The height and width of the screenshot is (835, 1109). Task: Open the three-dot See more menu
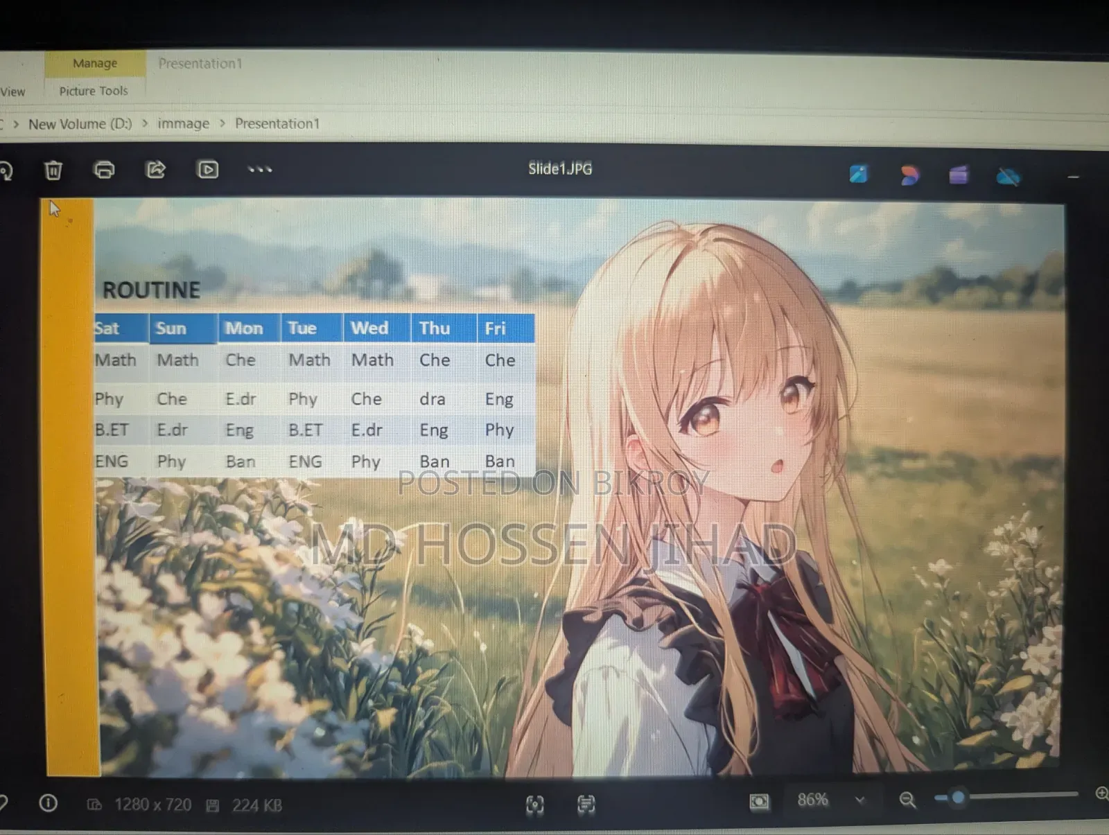pos(260,169)
